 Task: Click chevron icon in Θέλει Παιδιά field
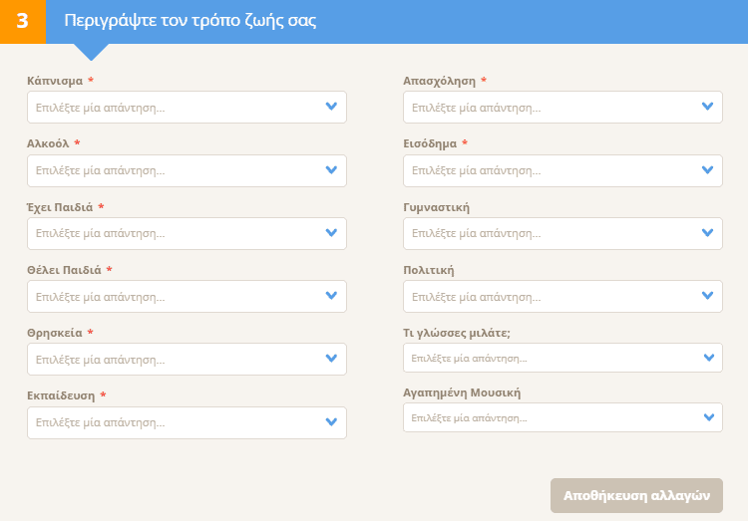click(x=331, y=296)
